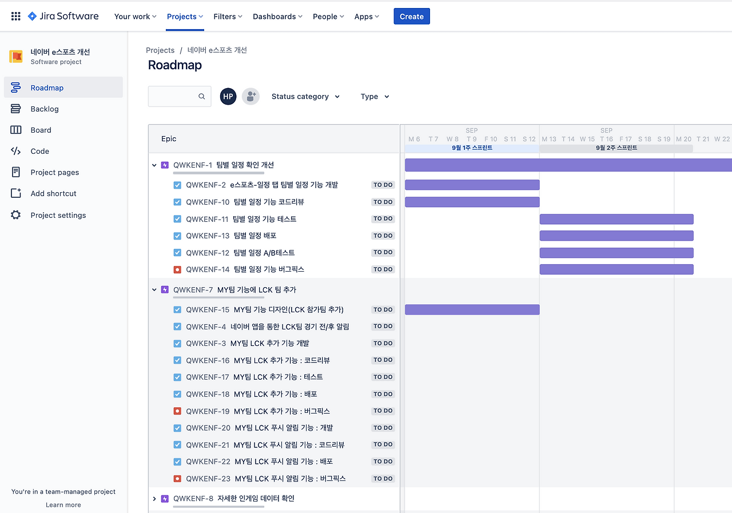Click the issue checkbox icon for QWKENF-2
This screenshot has width=732, height=513.
click(x=177, y=185)
